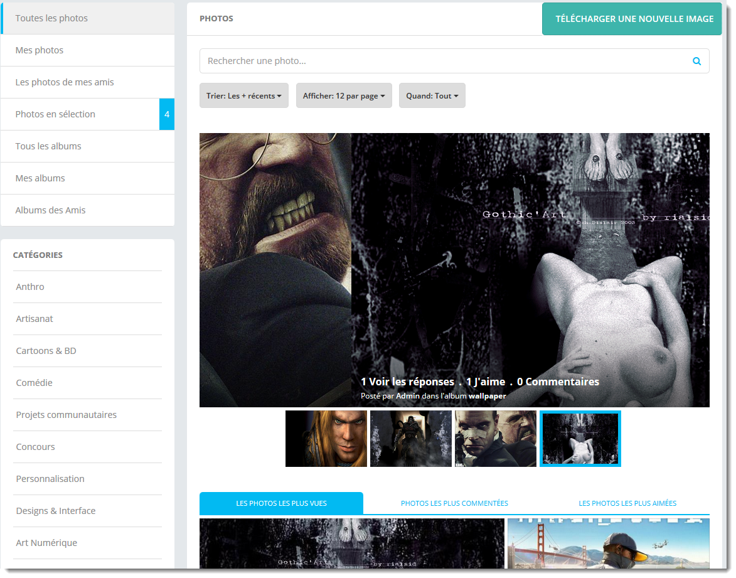
Task: Select the Art Numérique category
Action: pos(87,542)
